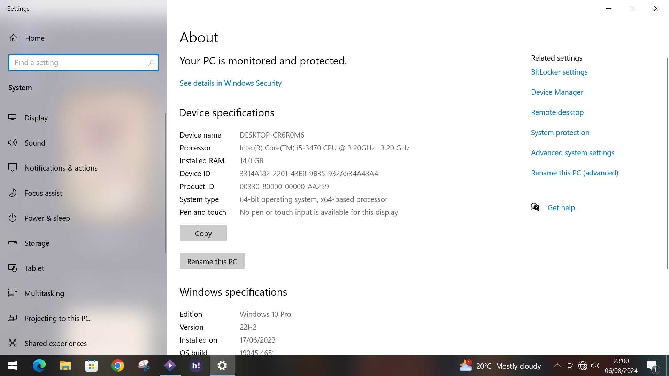Viewport: 669px width, 376px height.
Task: Click the Edition value Windows 10 Pro
Action: 266,314
